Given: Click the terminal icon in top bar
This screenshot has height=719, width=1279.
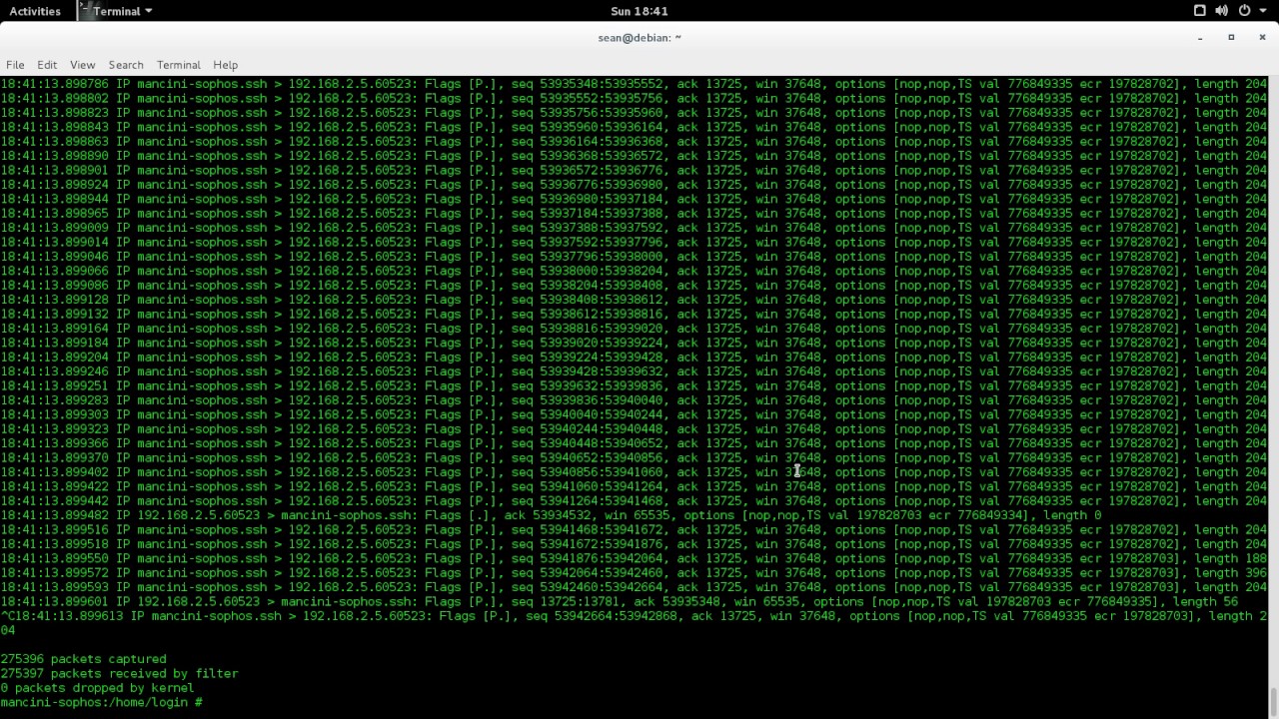Looking at the screenshot, I should click(85, 11).
